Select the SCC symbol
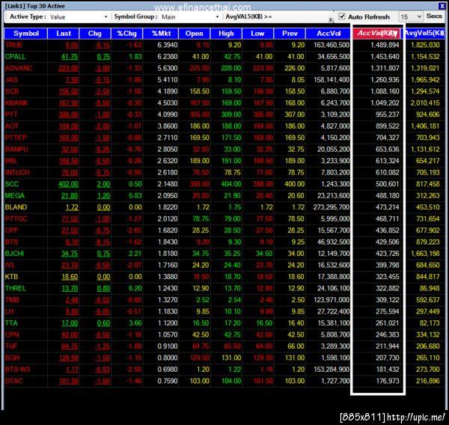This screenshot has width=449, height=425. 12,184
